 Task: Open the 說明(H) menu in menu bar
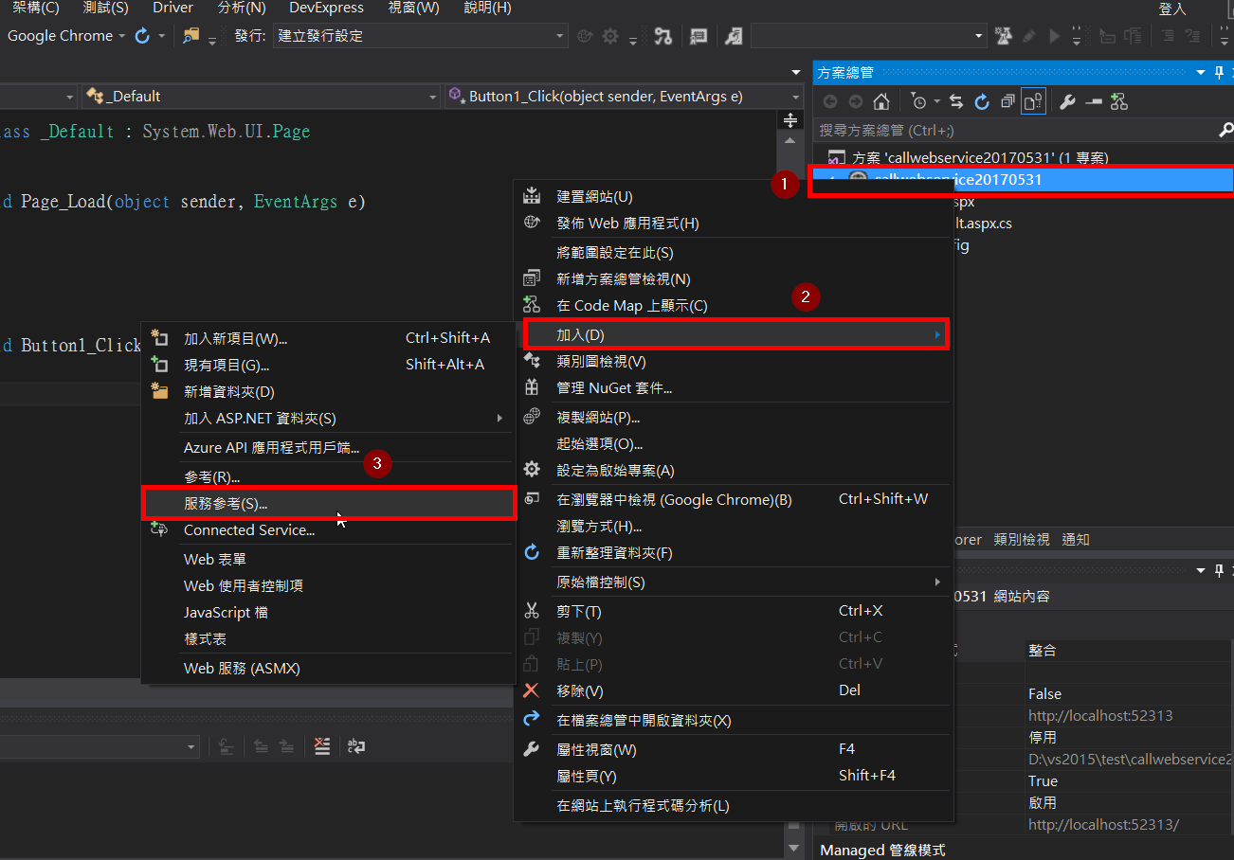tap(488, 8)
